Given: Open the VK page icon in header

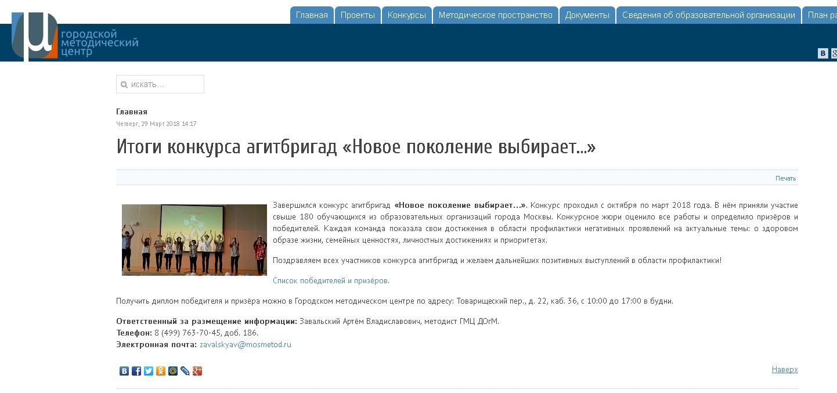Looking at the screenshot, I should click(822, 53).
